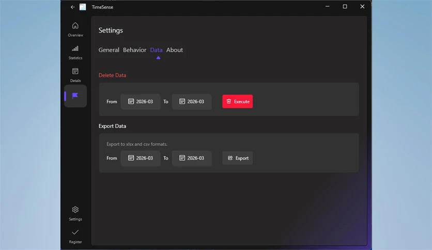
Task: Click the TimeSense app logo icon
Action: point(83,7)
